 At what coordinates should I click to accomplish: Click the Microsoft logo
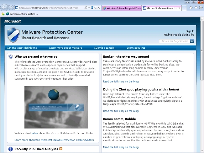point(12,21)
